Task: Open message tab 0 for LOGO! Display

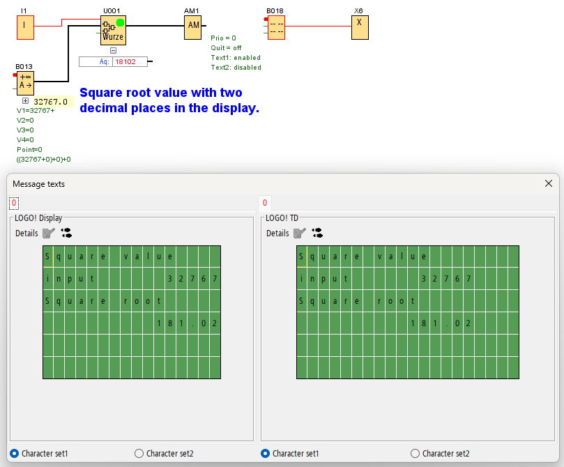Action: (x=14, y=203)
